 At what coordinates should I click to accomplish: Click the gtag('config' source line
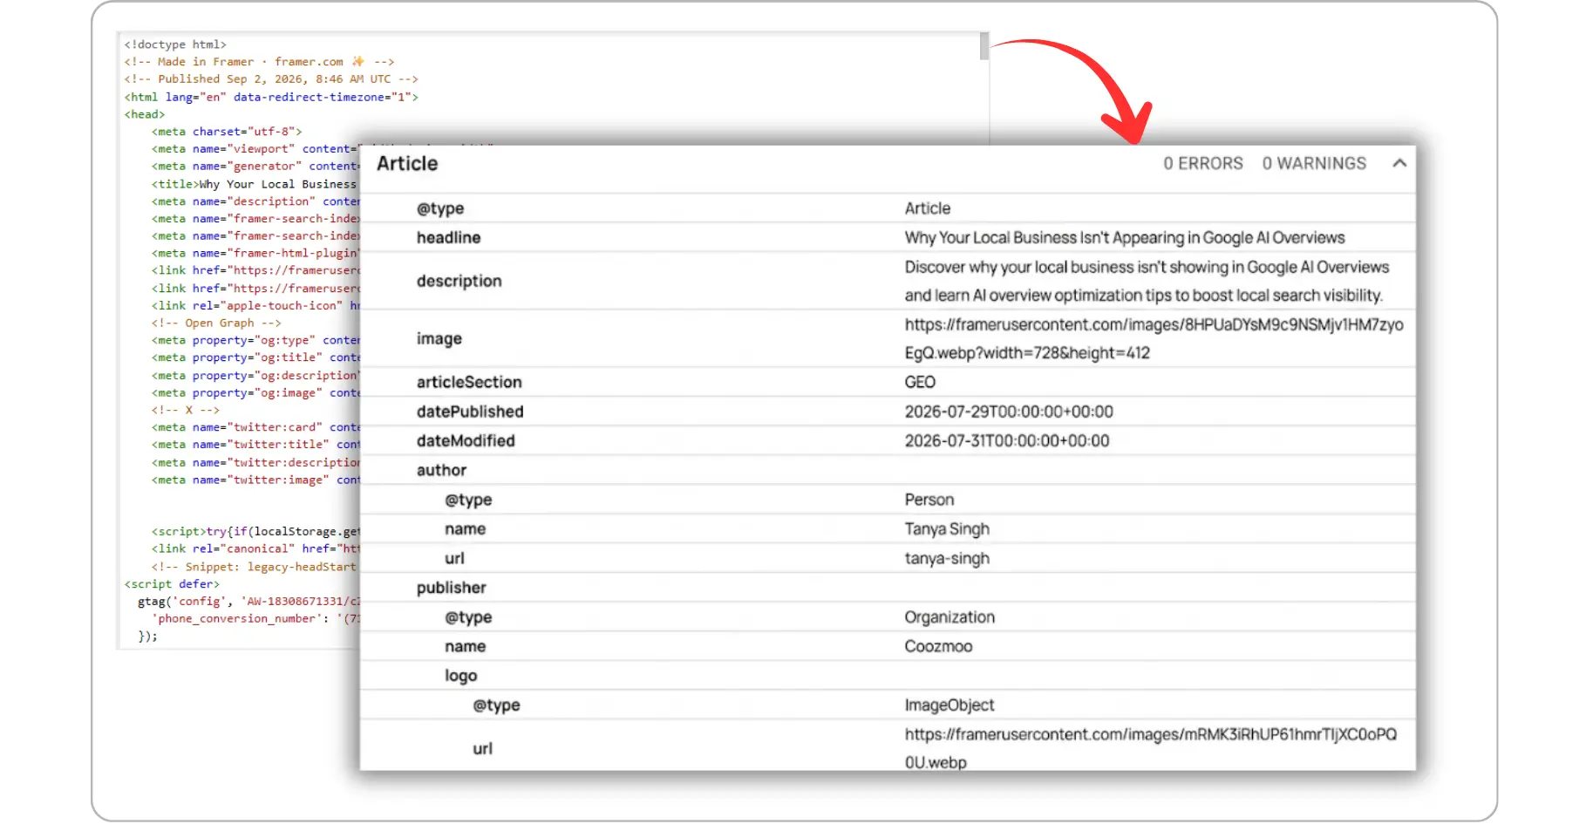point(248,602)
